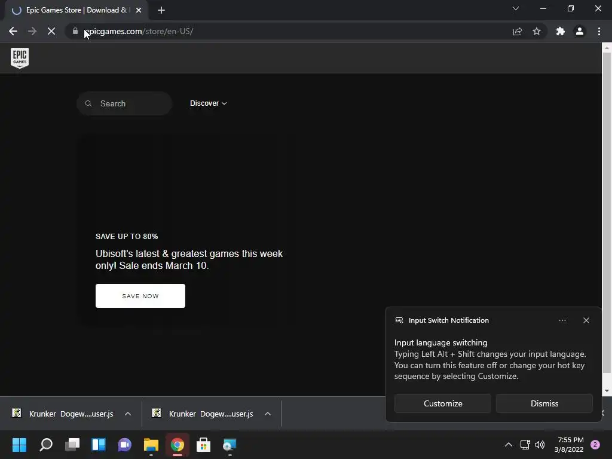Expand second Krunker download options chevron
This screenshot has width=612, height=459.
pos(267,414)
